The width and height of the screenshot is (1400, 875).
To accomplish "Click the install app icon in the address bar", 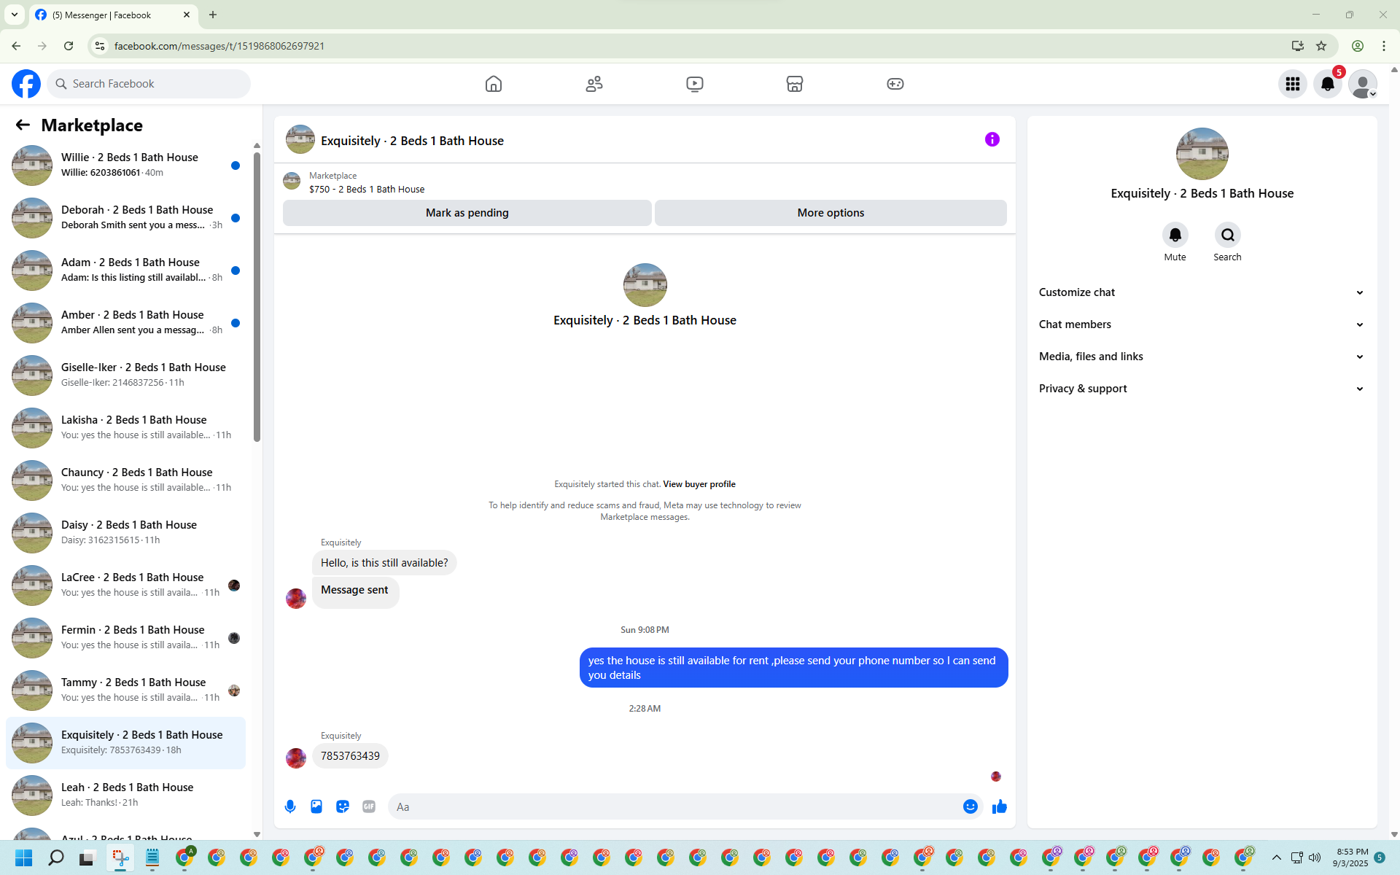I will 1297,46.
